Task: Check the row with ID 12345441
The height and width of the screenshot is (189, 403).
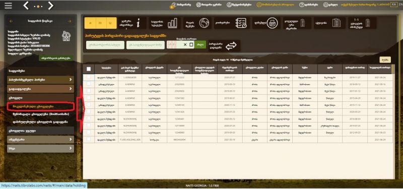Action: [x=89, y=118]
